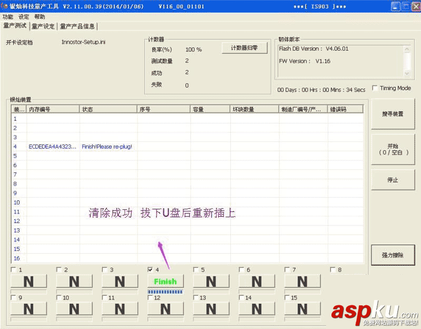Click the 强力擦除 button
Screen dimensions: 421x329
[x=393, y=255]
